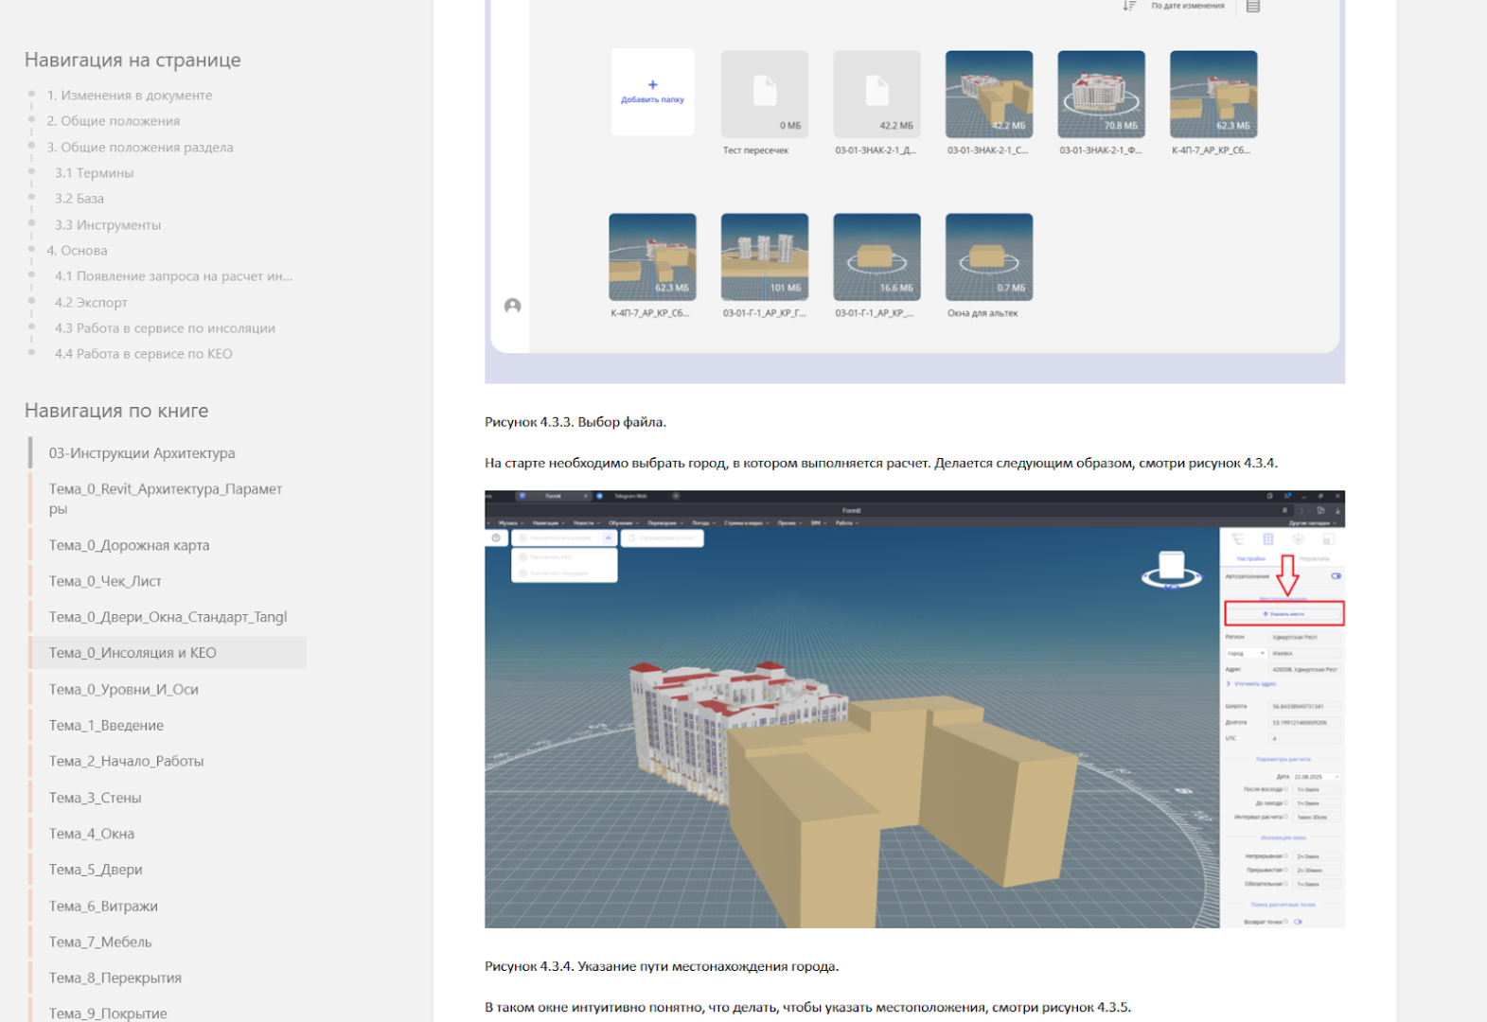Open the 'Настройки' tab in right panel

click(1250, 558)
